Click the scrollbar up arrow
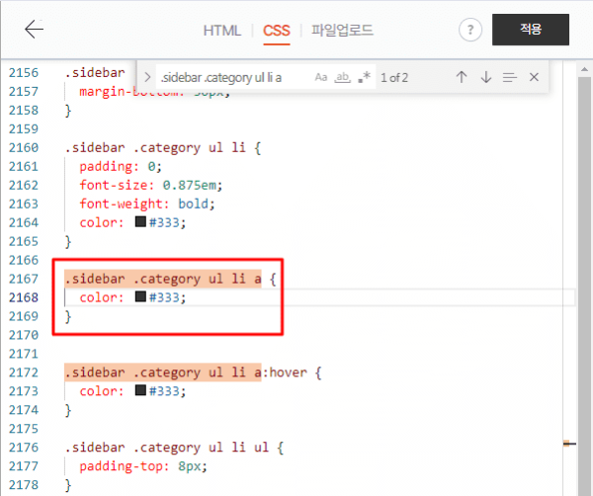The width and height of the screenshot is (593, 496). point(585,69)
